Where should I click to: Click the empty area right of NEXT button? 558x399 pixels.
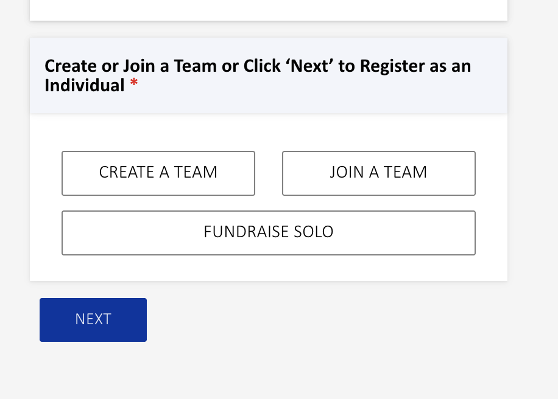point(305,320)
